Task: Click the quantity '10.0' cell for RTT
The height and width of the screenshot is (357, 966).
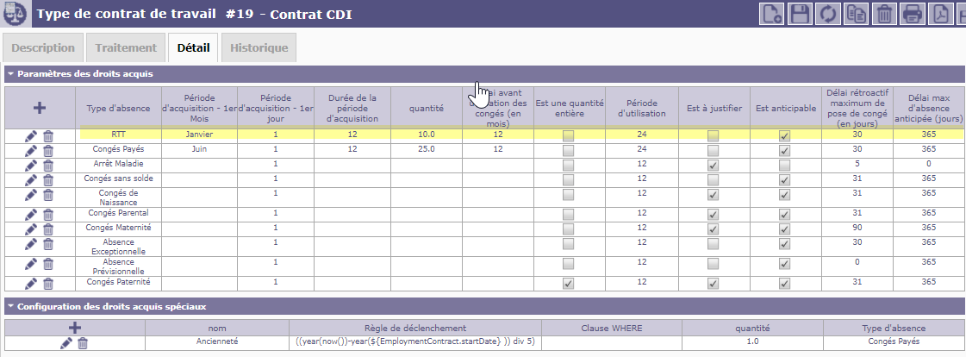Action: 427,135
